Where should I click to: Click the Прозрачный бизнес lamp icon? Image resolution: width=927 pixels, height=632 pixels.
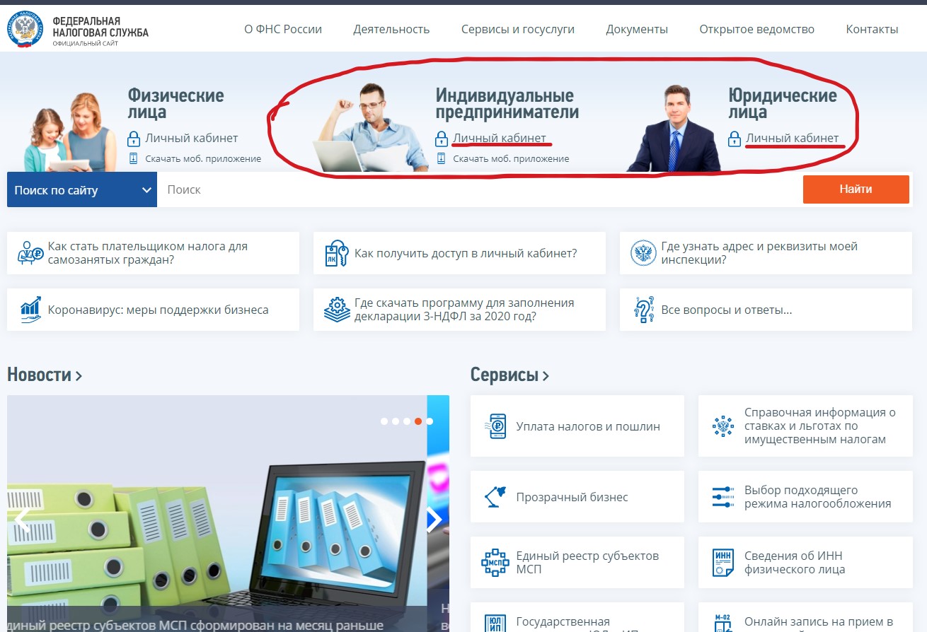point(495,497)
